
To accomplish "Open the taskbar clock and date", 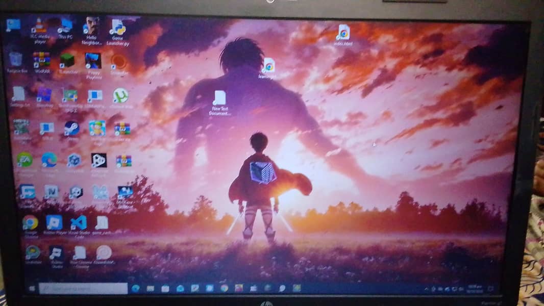I will tap(475, 289).
